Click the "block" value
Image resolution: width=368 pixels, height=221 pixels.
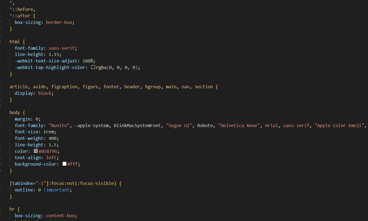point(45,93)
